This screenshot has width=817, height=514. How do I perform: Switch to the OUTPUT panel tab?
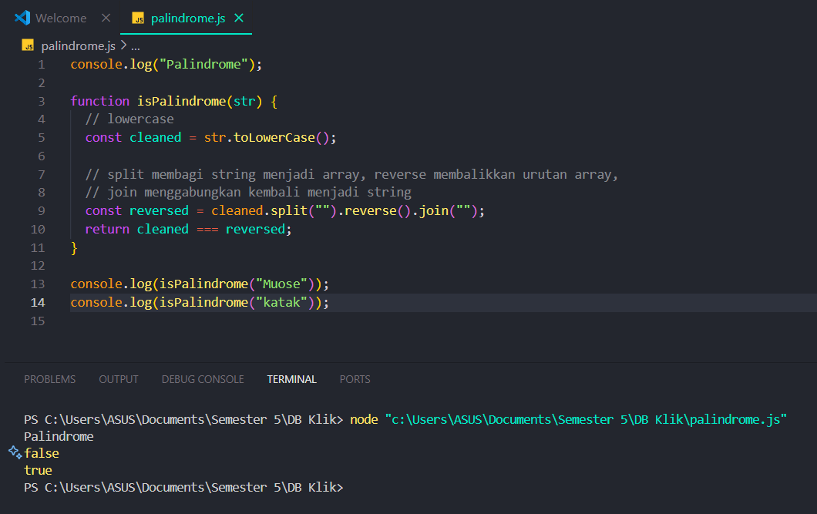point(119,379)
